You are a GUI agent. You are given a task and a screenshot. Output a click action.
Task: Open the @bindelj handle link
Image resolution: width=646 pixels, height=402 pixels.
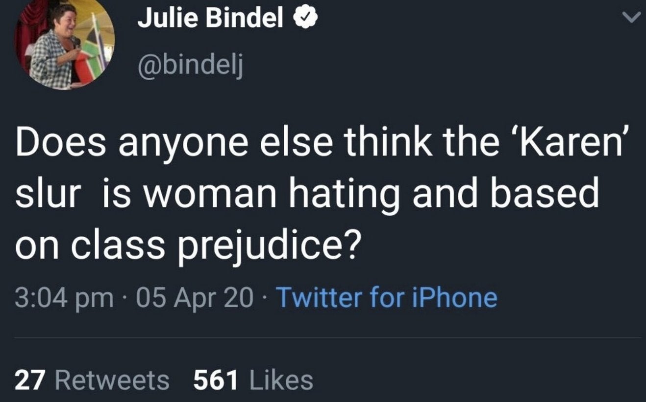point(191,64)
